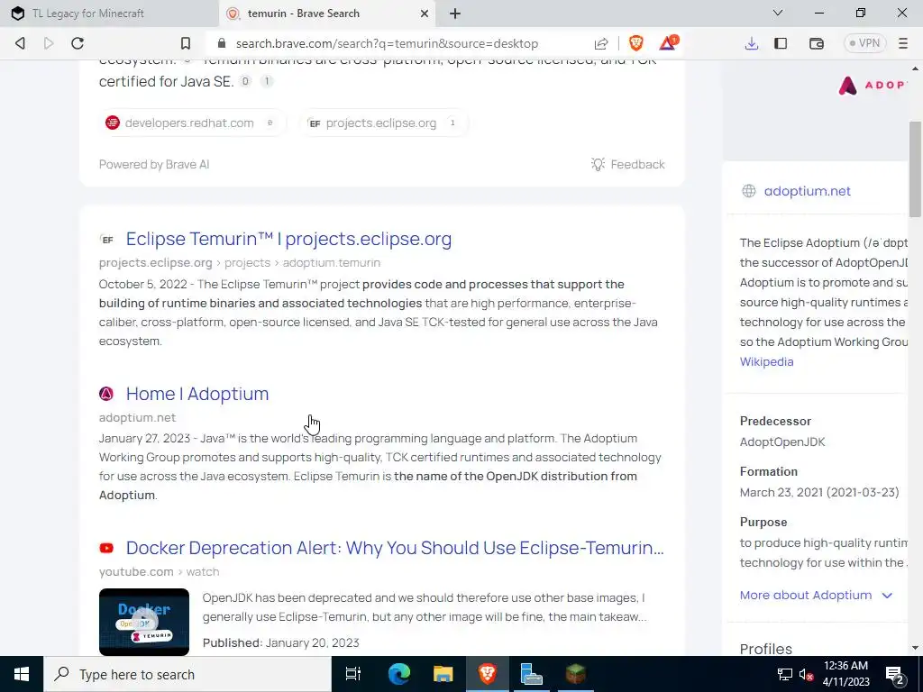Image resolution: width=923 pixels, height=692 pixels.
Task: Open the Home | Adoptium result
Action: pos(197,394)
